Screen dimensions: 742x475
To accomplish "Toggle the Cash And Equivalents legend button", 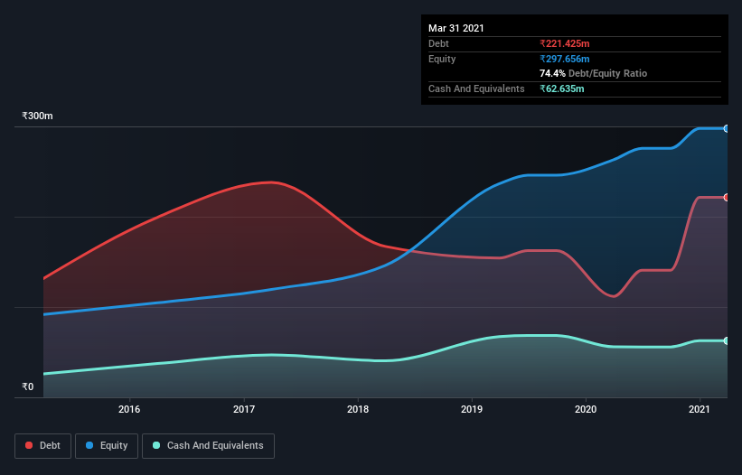I will [x=208, y=446].
